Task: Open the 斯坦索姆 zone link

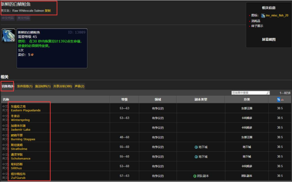Action: (17, 145)
